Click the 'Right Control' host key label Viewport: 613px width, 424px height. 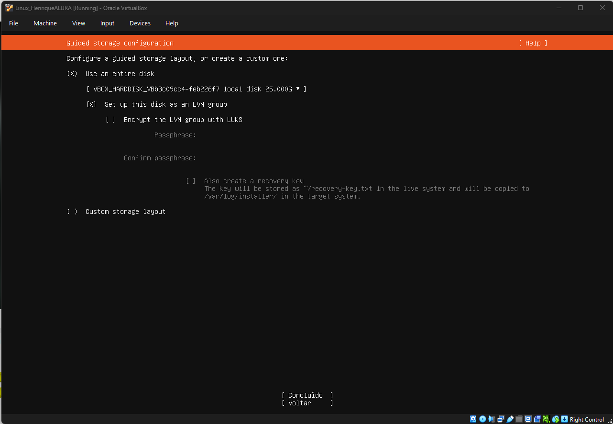point(587,420)
